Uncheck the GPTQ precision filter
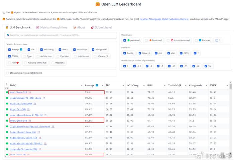 point(181,53)
